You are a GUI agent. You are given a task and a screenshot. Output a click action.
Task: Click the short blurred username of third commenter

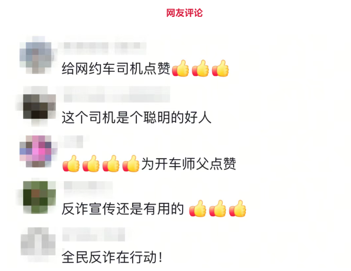coord(74,141)
